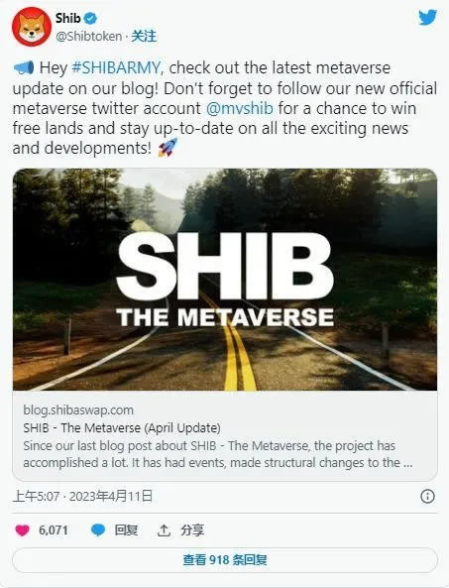Screen dimensions: 449x588
Task: Click the blue reply speech bubble icon
Action: 98,530
